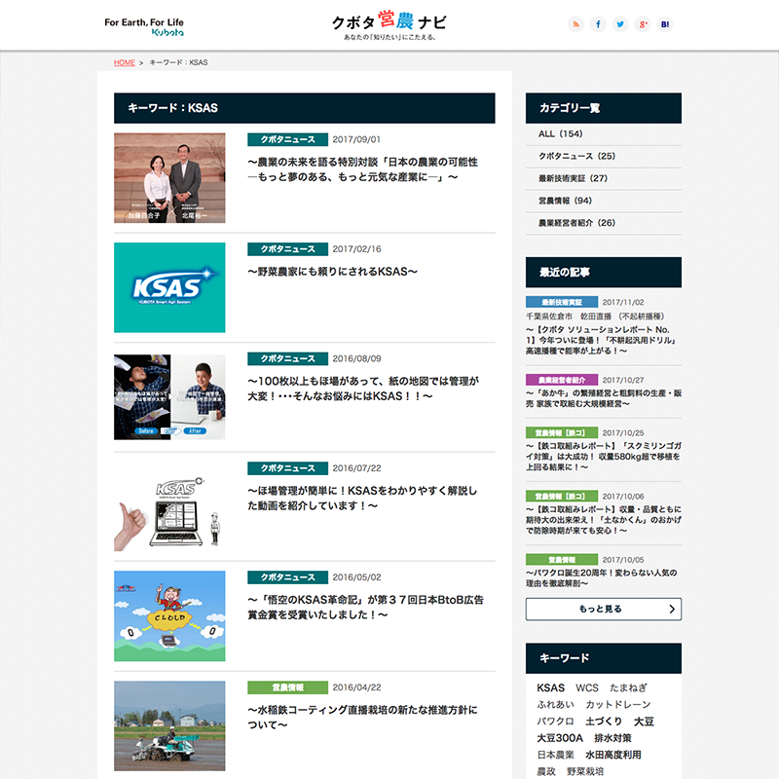Screen dimensions: 779x779
Task: Share via the Facebook icon
Action: tap(598, 23)
